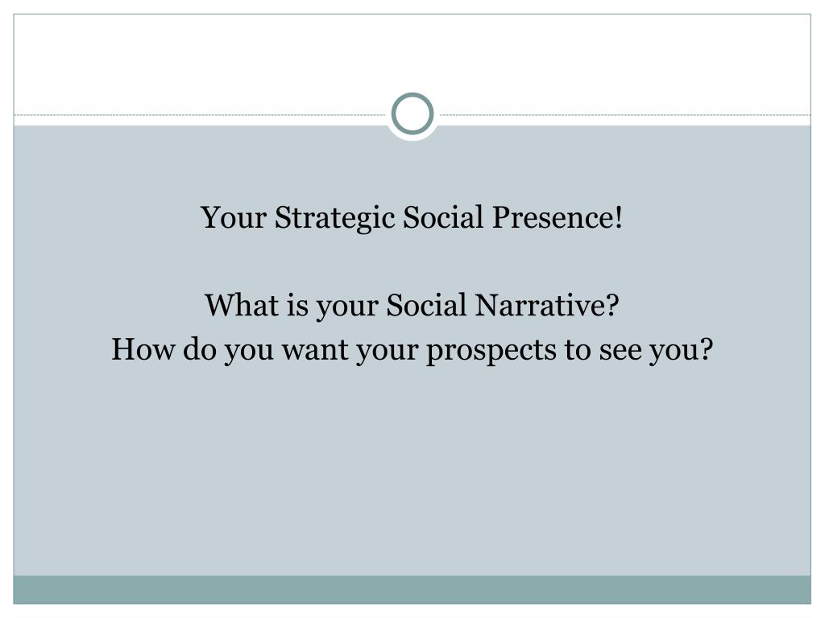Image resolution: width=825 pixels, height=618 pixels.
Task: Select the 'How do you want your prospects' line
Action: pos(412,349)
